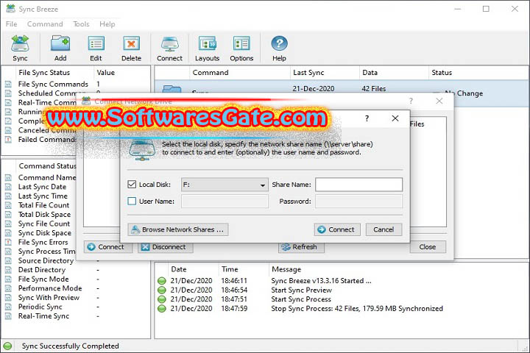Click the Help toolbar icon
Viewport: 530px width, 353px height.
[x=279, y=48]
